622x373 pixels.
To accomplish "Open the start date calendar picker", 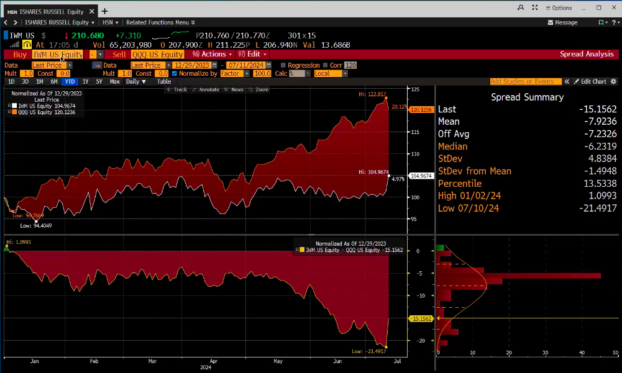I will [x=214, y=65].
